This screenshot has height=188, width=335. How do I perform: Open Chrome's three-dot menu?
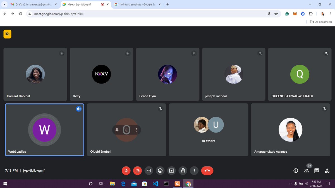(330, 14)
